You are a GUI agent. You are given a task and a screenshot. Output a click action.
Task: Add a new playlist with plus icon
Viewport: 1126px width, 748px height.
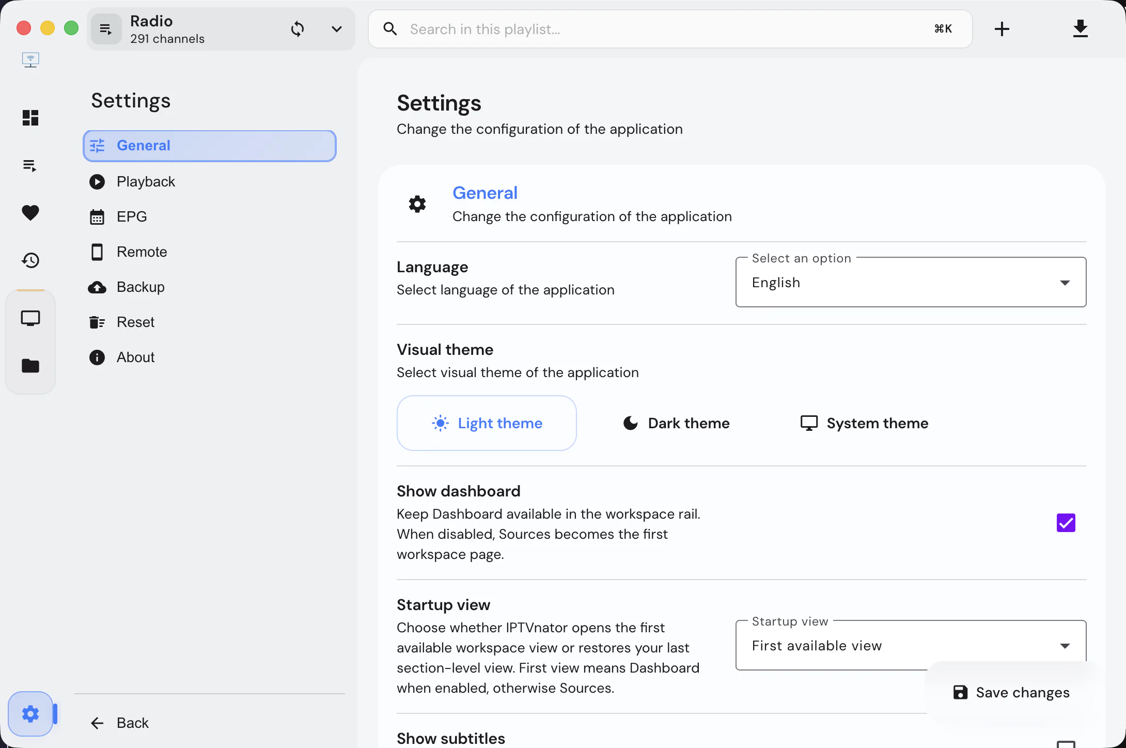point(1002,29)
